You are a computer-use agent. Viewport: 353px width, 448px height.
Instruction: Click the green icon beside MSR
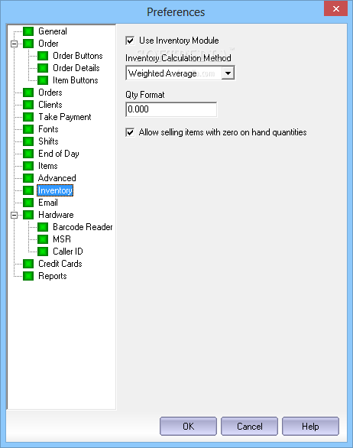coord(43,239)
